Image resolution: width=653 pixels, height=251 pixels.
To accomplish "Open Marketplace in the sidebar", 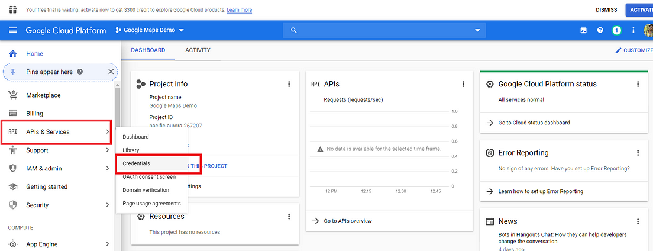I will (x=43, y=95).
